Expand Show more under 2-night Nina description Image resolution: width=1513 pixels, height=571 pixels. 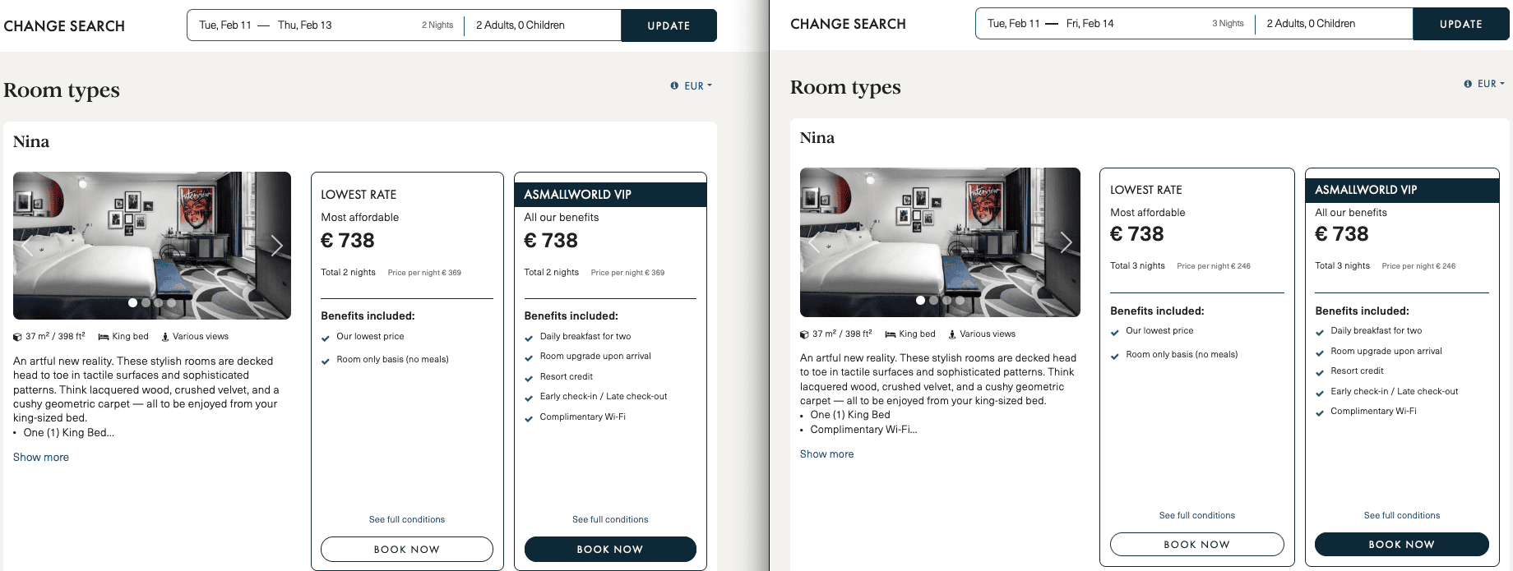pos(41,458)
